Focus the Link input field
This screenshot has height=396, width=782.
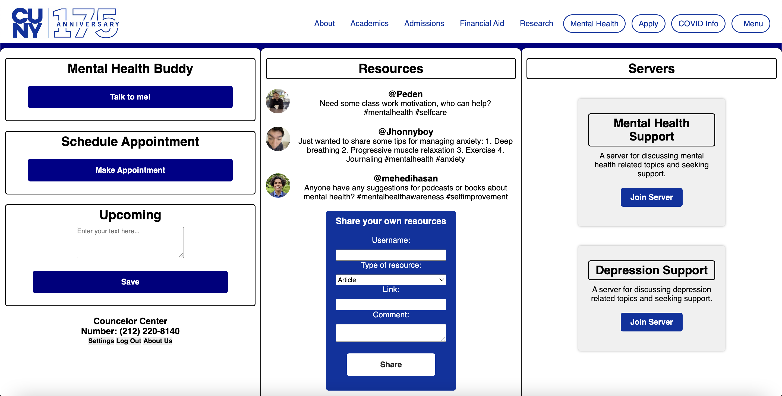391,304
